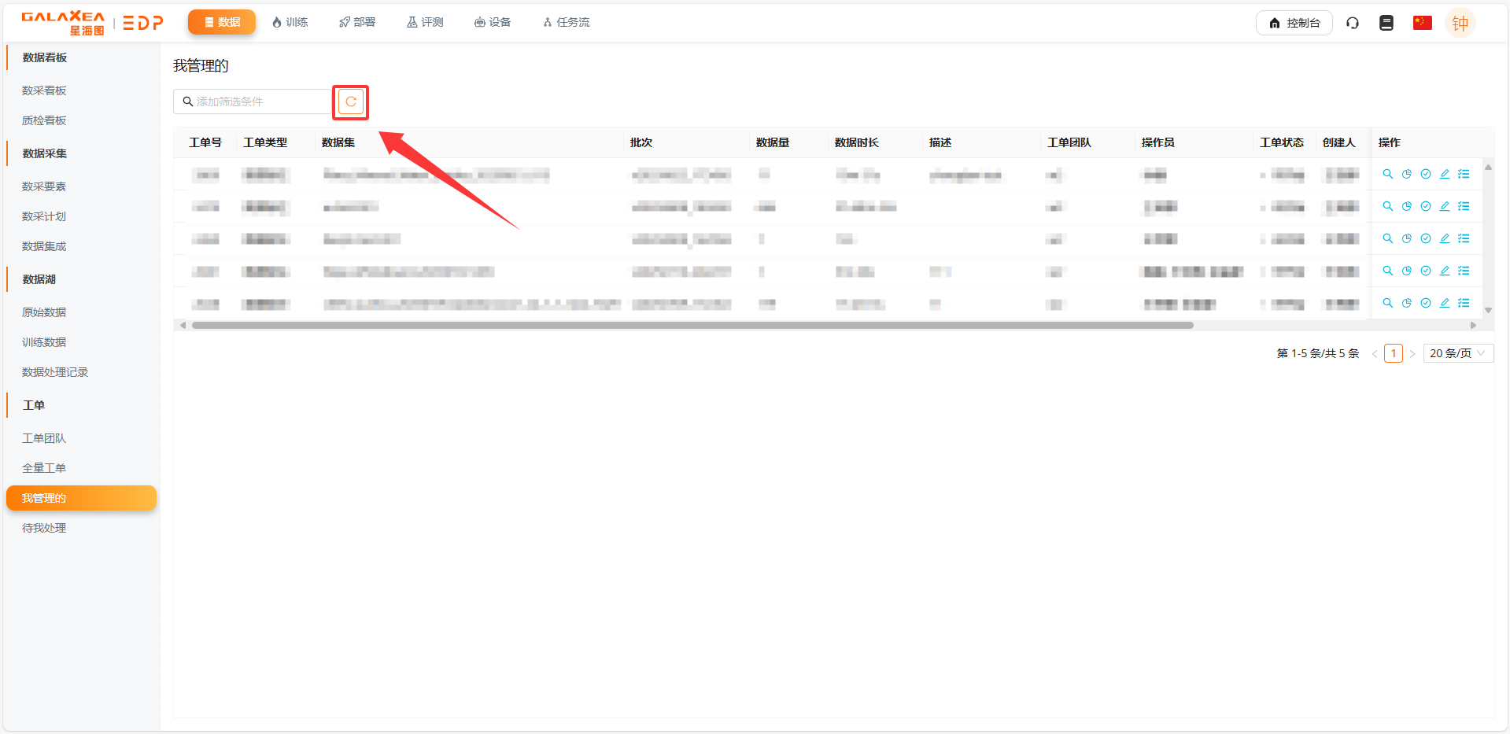Click the check-circle icon in third row
The height and width of the screenshot is (734, 1510).
click(x=1425, y=238)
